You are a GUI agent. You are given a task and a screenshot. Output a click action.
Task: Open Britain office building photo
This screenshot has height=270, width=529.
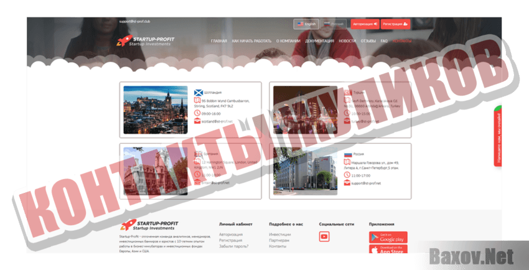[x=156, y=171]
